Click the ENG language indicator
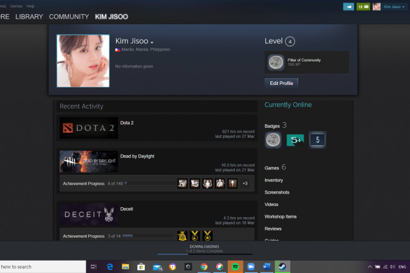The width and height of the screenshot is (410, 273). coord(402,267)
